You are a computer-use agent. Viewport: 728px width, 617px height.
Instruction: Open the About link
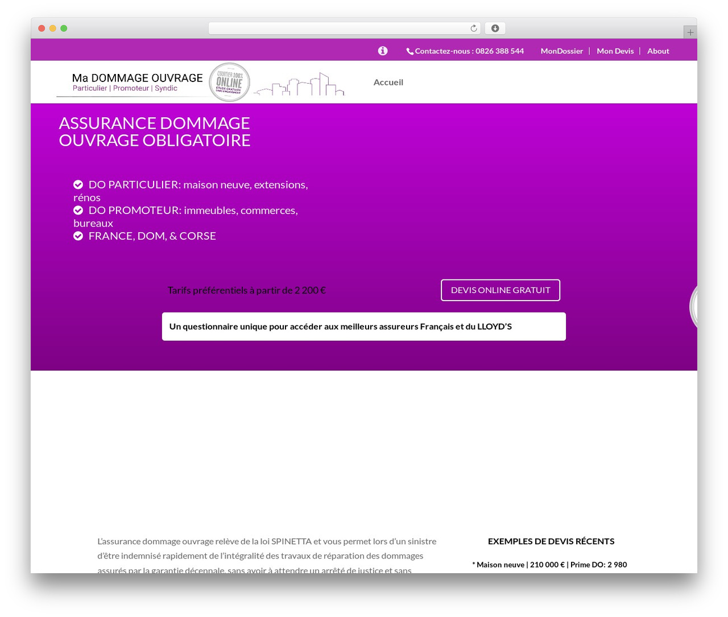point(658,51)
